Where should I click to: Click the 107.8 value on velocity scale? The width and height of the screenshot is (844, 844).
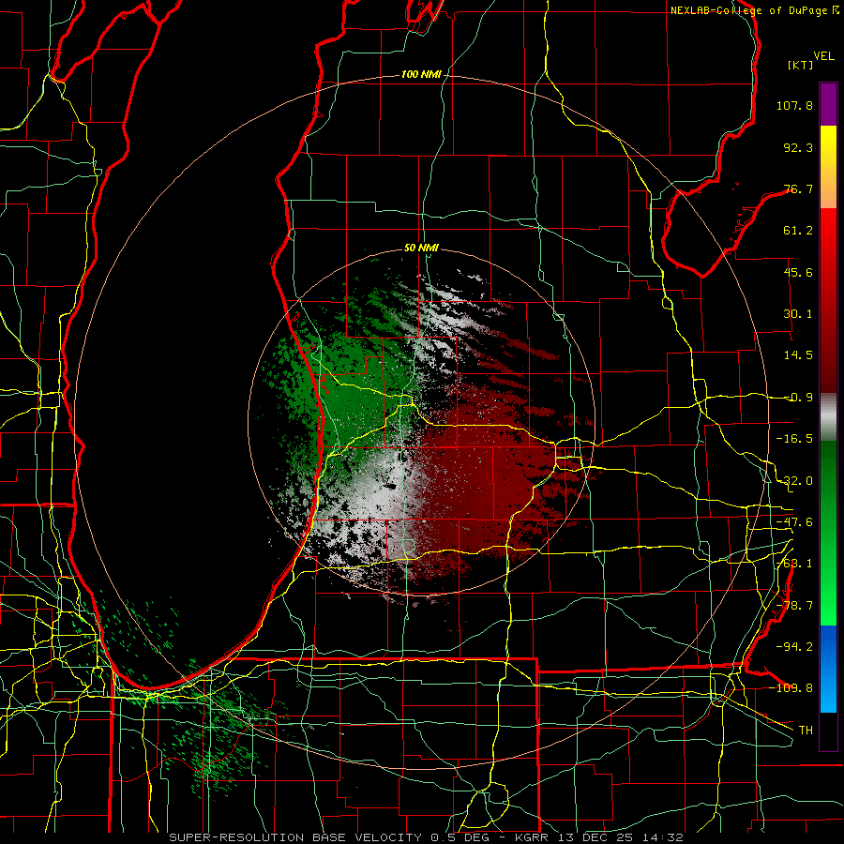click(x=794, y=105)
